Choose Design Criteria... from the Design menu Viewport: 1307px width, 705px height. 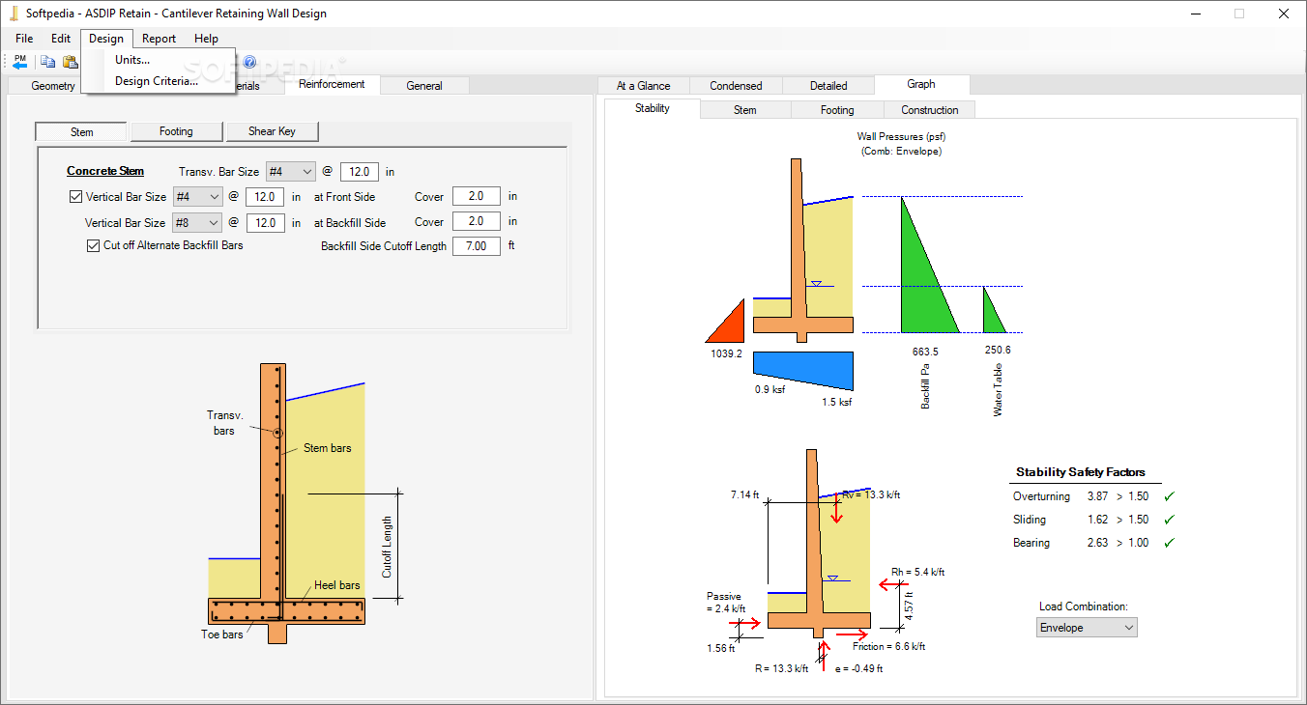point(157,81)
